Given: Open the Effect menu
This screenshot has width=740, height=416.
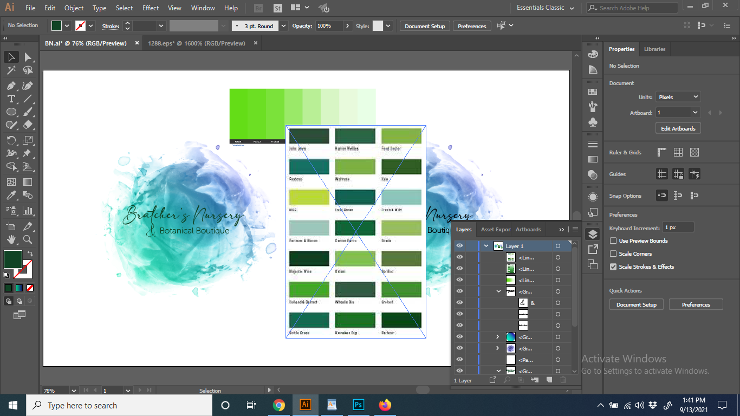Looking at the screenshot, I should coord(151,8).
